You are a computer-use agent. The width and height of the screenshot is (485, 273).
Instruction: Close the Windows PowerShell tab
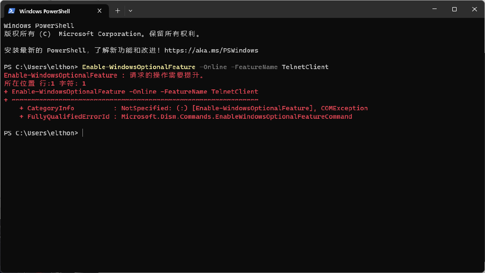point(99,10)
